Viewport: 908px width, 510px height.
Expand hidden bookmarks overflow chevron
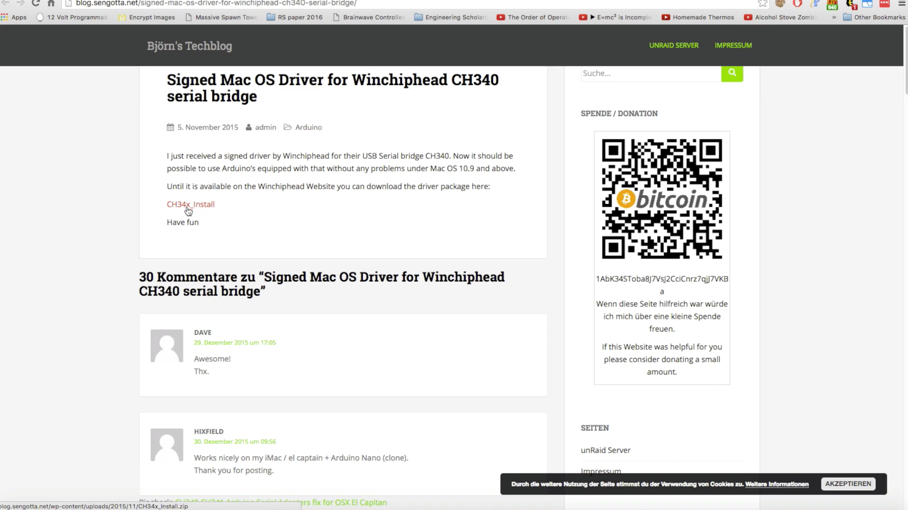tap(834, 17)
